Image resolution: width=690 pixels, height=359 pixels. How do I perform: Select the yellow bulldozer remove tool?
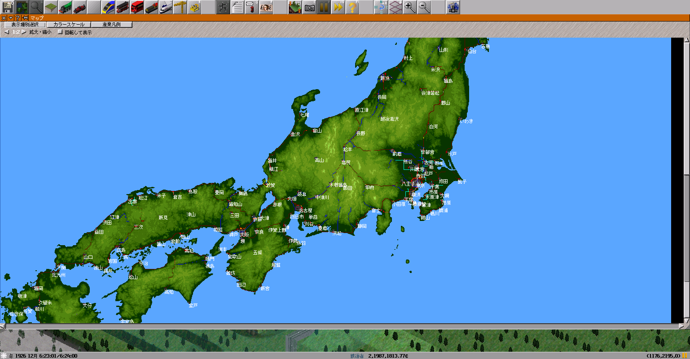pos(194,7)
